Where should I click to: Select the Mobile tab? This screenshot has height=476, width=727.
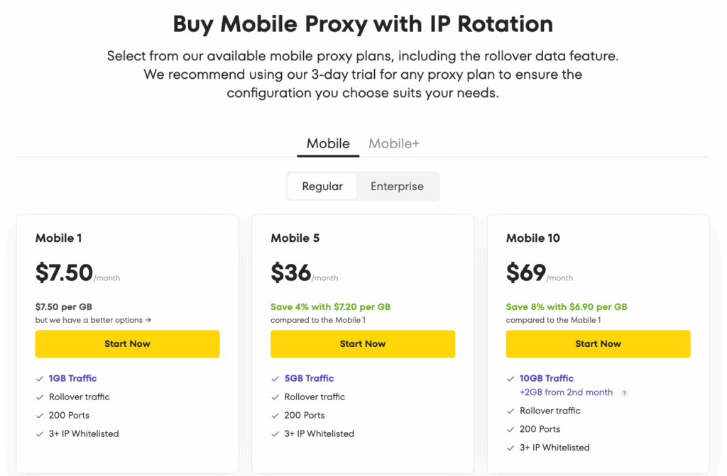tap(328, 143)
